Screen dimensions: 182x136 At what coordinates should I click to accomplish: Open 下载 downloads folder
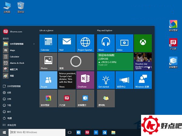pos(7,105)
